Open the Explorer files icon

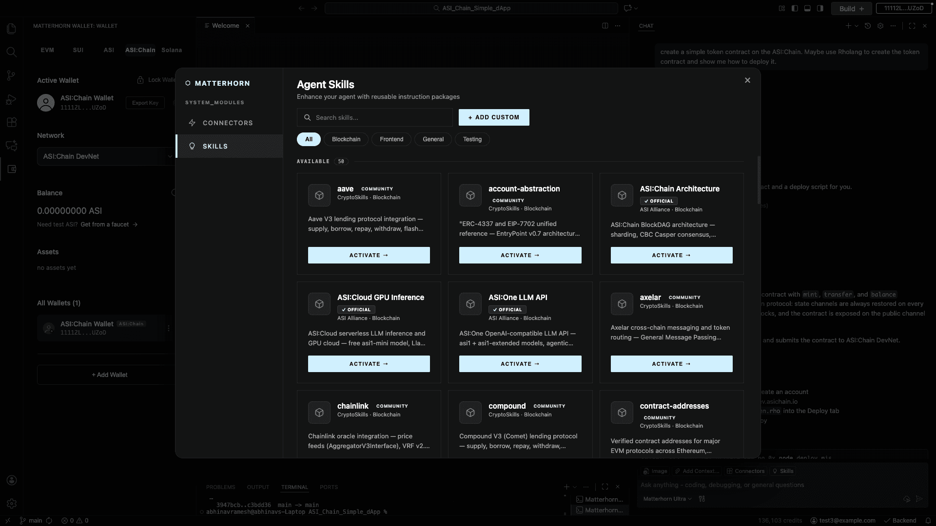[11, 29]
